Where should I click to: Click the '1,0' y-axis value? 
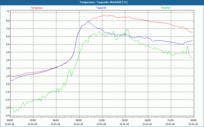tap(8, 76)
